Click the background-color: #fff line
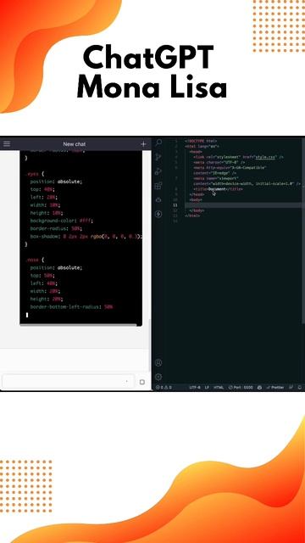This screenshot has width=305, height=543. pos(62,221)
